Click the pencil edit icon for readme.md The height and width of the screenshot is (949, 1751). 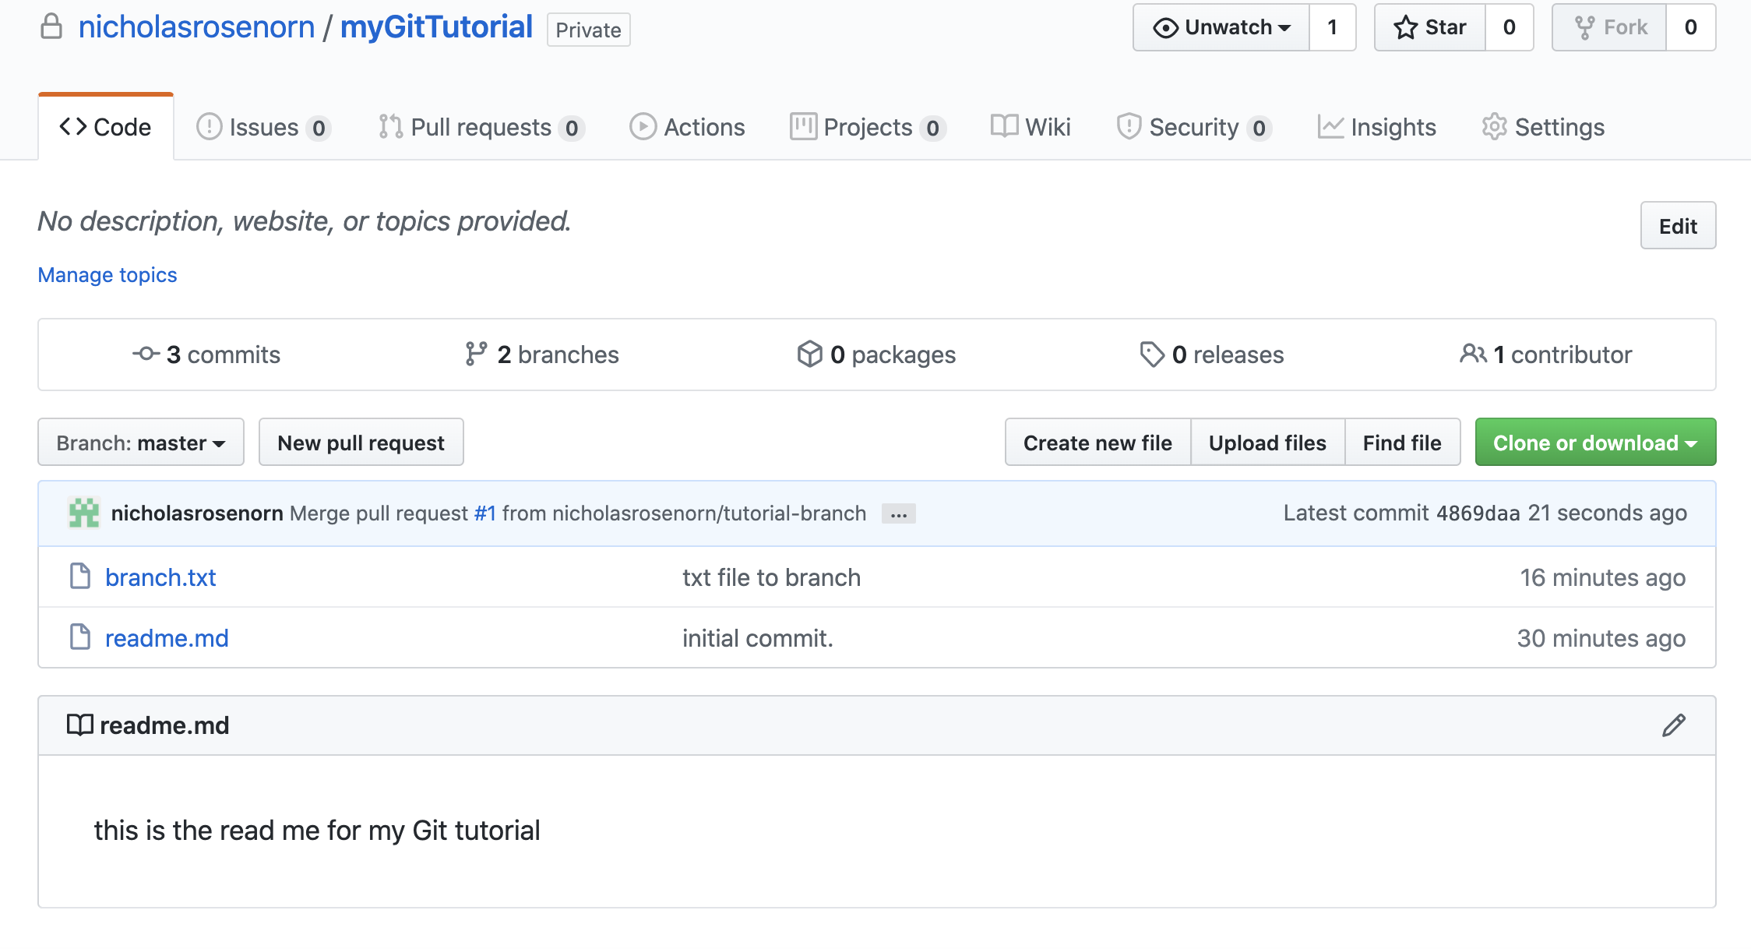(x=1673, y=725)
